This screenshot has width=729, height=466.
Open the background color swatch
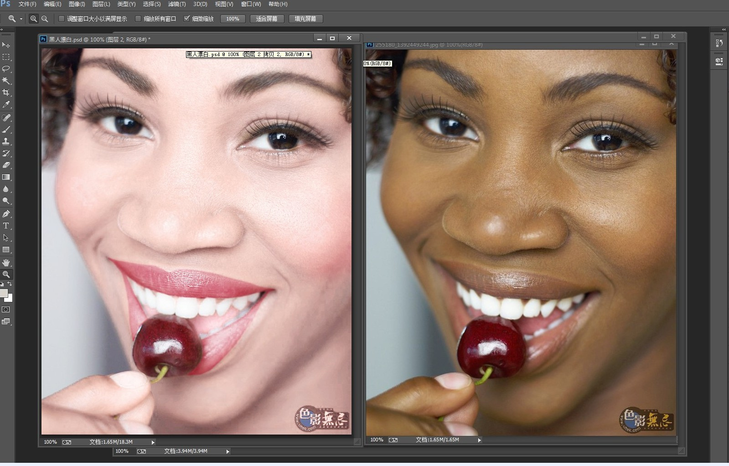(x=10, y=299)
